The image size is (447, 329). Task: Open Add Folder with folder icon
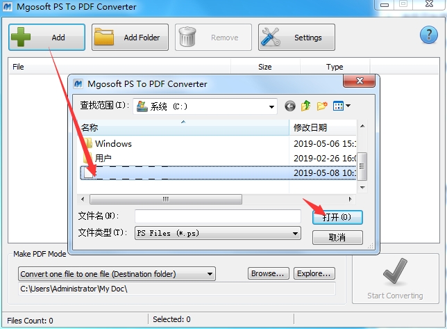point(130,38)
